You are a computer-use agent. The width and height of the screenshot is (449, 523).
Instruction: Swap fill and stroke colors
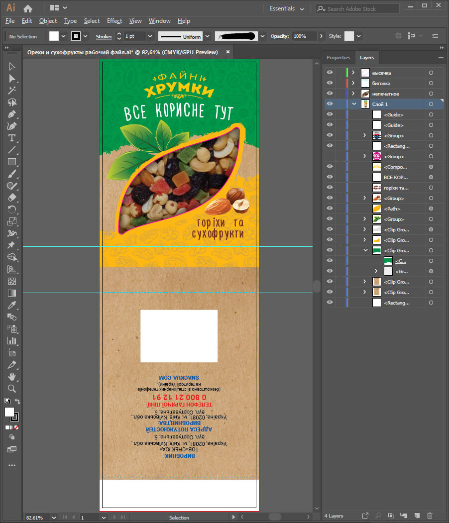click(18, 401)
